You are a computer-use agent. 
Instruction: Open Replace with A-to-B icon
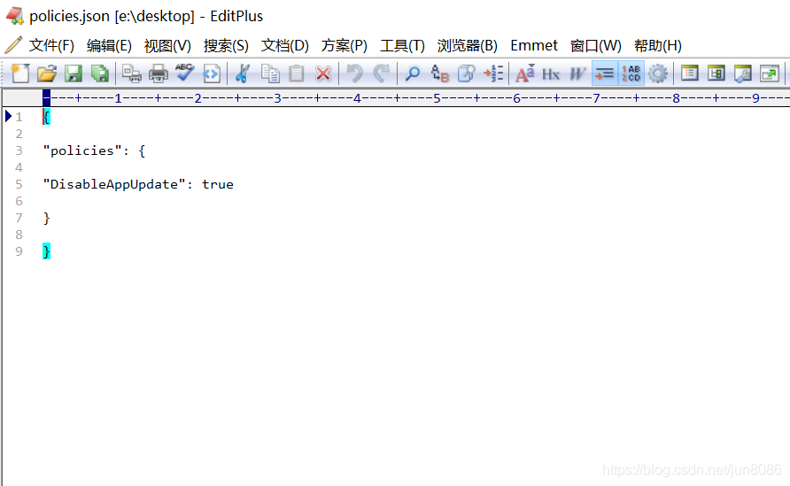pyautogui.click(x=440, y=73)
